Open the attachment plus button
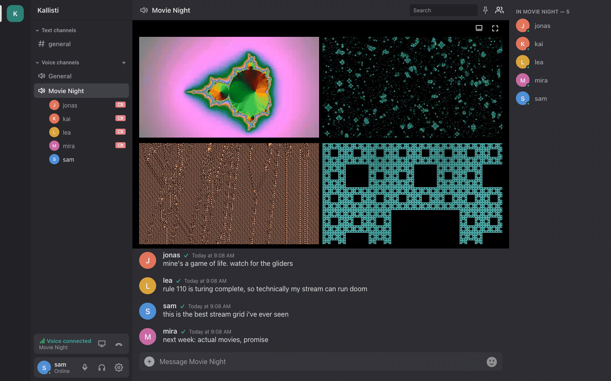611x381 pixels. tap(149, 362)
